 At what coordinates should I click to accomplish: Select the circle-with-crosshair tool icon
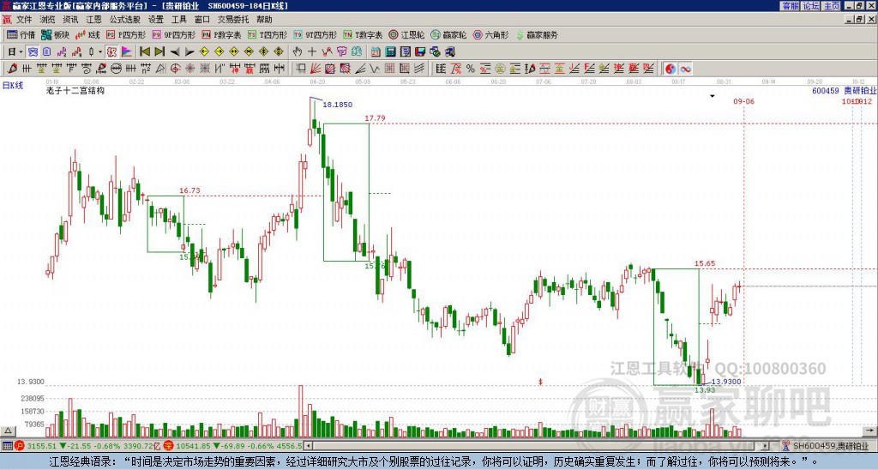pos(175,69)
